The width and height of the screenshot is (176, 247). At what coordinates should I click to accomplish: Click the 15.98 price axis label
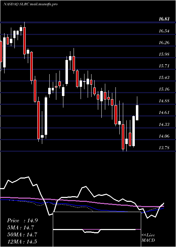(164, 54)
